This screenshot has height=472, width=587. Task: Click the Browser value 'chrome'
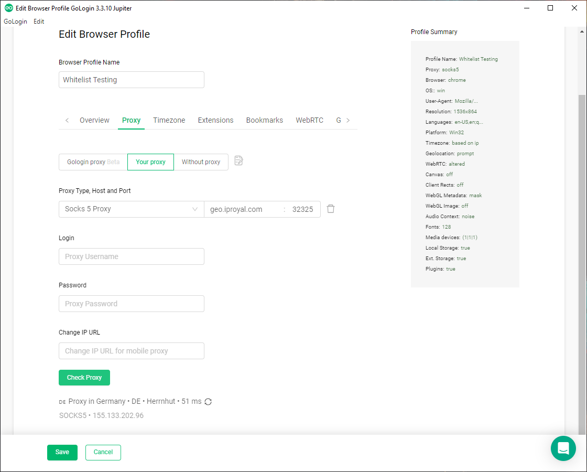(x=457, y=80)
